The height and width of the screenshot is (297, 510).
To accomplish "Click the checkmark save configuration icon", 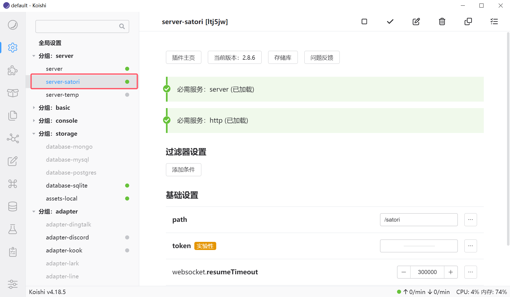I will pyautogui.click(x=390, y=22).
